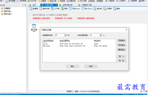Open the 帐号库 account library
Image resolution: width=148 pixels, height=95 pixels.
[x=61, y=1]
